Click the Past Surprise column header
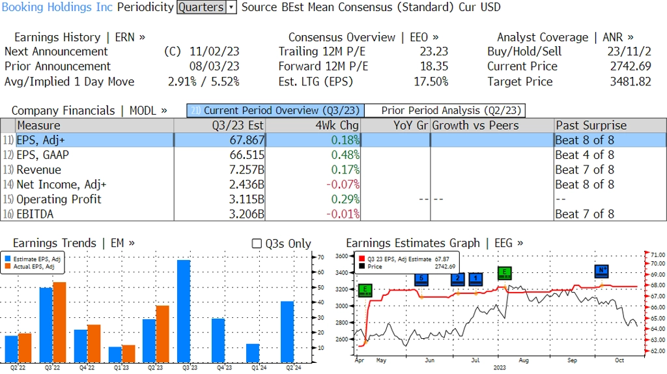This screenshot has width=667, height=374. click(610, 126)
